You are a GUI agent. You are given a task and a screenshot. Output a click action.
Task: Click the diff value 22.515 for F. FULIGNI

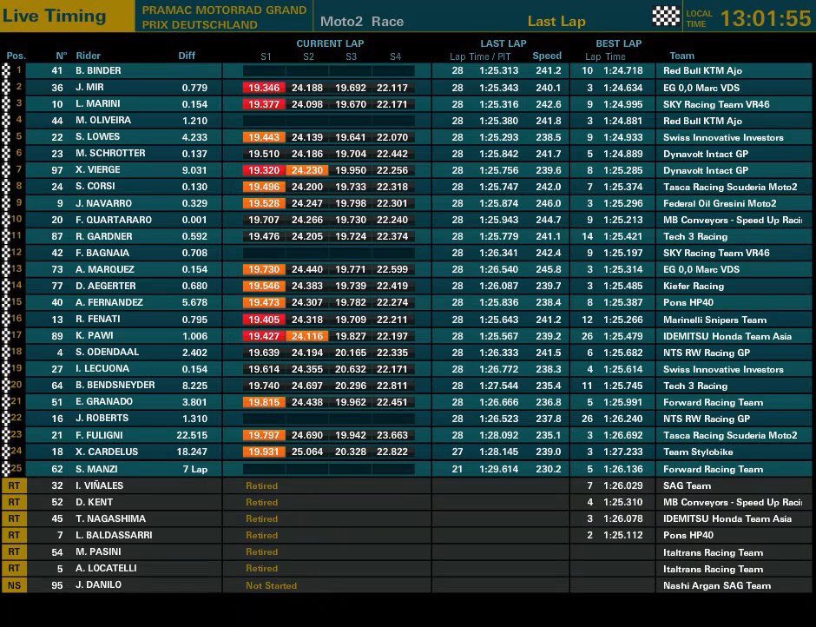coord(192,435)
